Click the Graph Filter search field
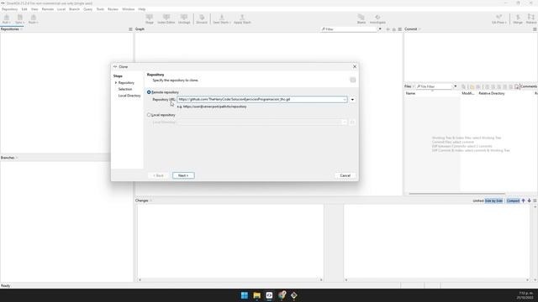The image size is (538, 302). pyautogui.click(x=349, y=29)
